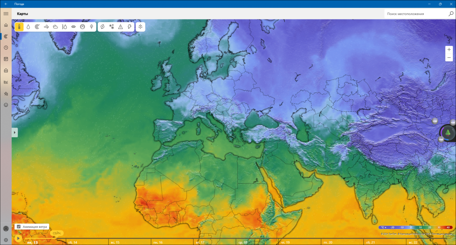Open the hamburger navigation menu
The height and width of the screenshot is (245, 456).
tap(6, 14)
